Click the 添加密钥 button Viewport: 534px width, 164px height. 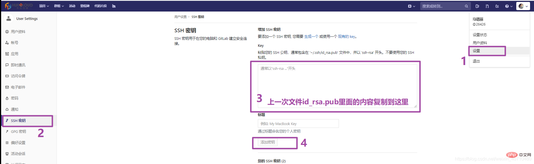click(x=267, y=142)
